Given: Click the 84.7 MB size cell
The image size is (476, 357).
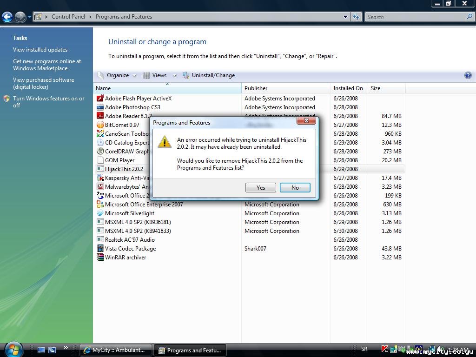Looking at the screenshot, I should tap(391, 116).
